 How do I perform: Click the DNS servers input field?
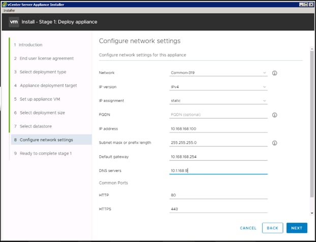point(218,170)
